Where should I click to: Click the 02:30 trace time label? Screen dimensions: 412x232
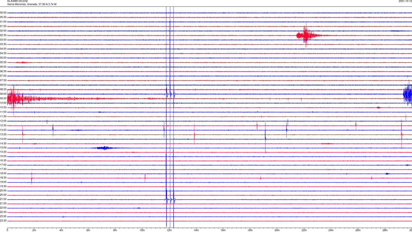(3, 35)
